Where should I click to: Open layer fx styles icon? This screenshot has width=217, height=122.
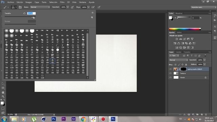coord(184,115)
